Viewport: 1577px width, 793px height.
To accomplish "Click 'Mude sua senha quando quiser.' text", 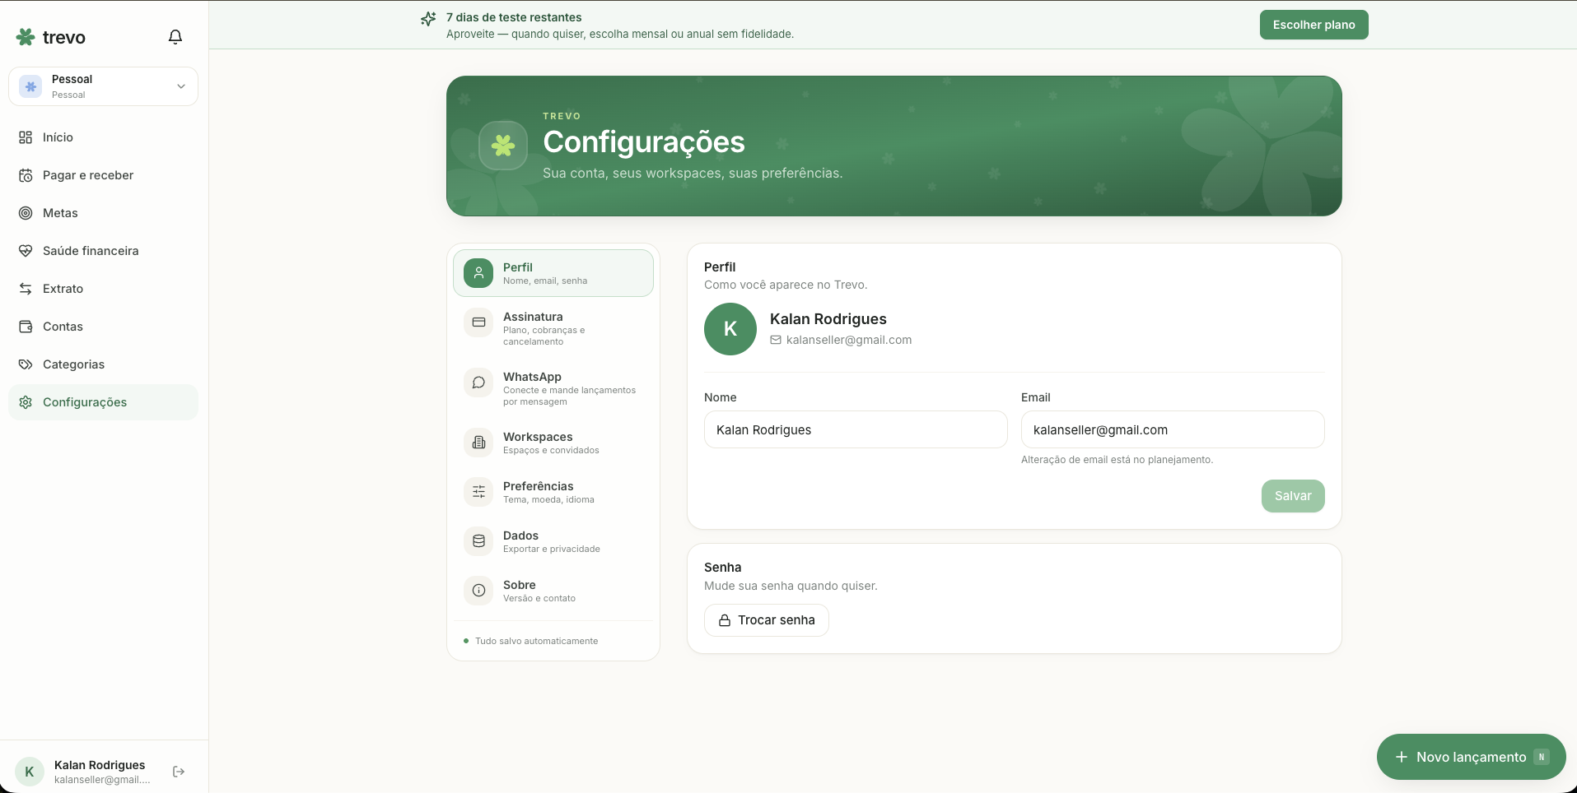I will (791, 586).
